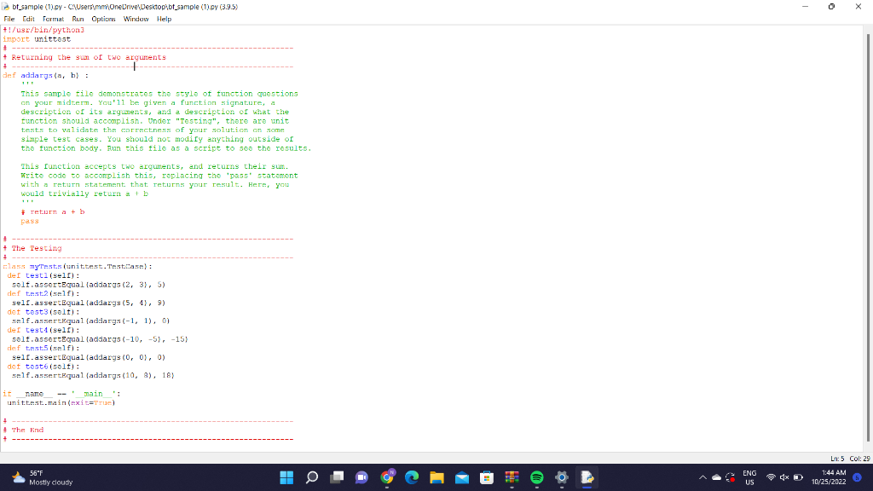
Task: Launch File Explorer from the taskbar
Action: tap(436, 477)
